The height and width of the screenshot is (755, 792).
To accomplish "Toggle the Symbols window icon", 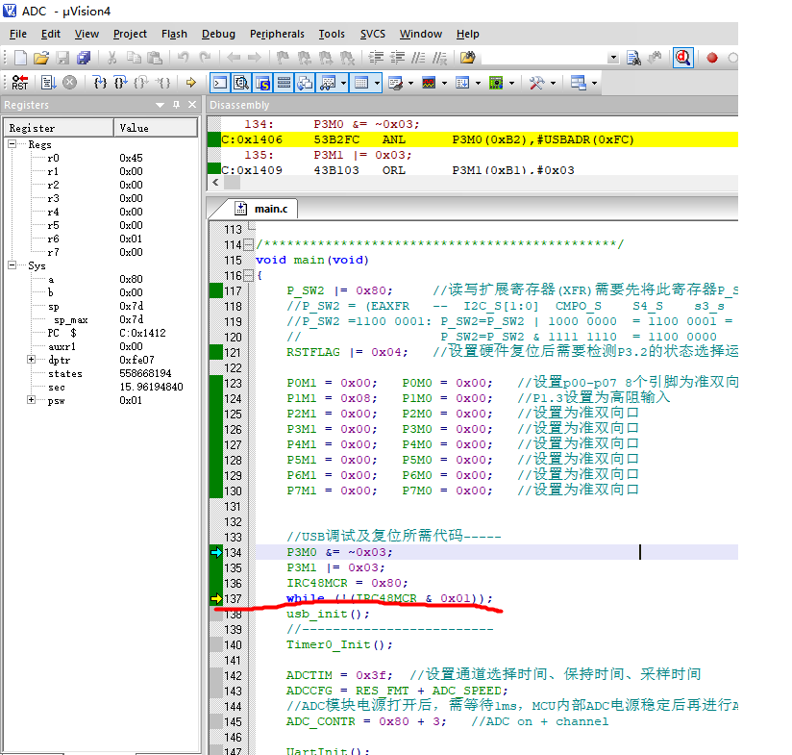I will point(262,83).
